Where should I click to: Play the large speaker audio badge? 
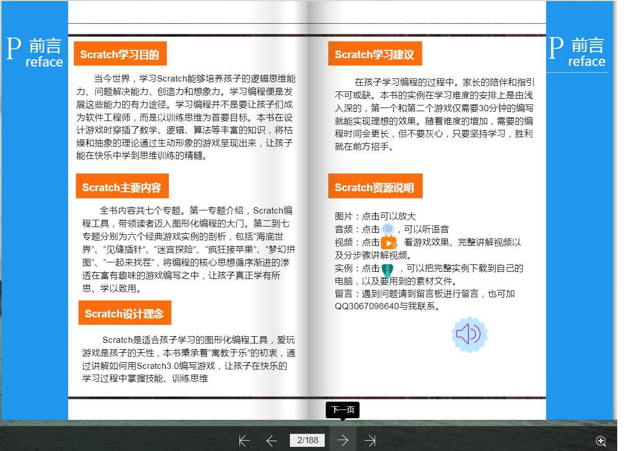point(469,335)
